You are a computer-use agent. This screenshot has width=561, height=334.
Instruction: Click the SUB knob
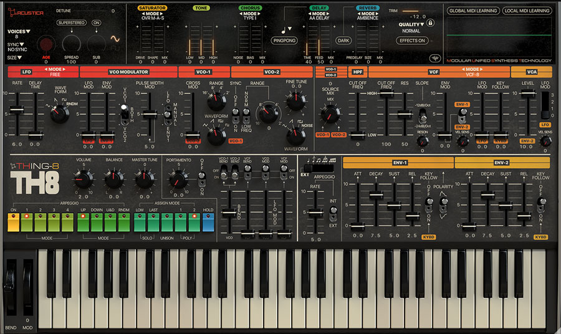coord(96,44)
